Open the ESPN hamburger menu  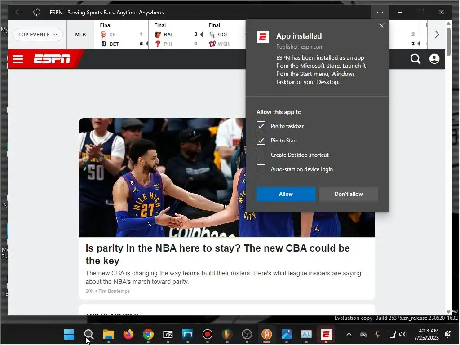point(18,59)
